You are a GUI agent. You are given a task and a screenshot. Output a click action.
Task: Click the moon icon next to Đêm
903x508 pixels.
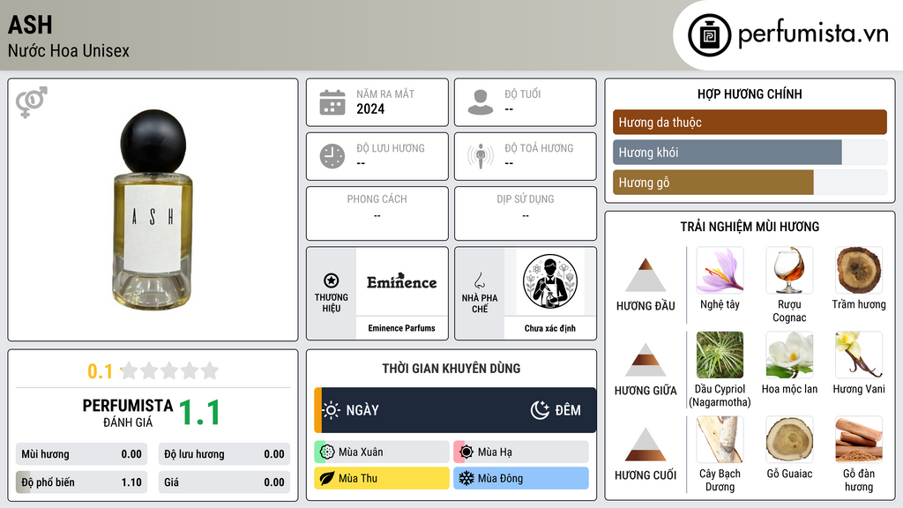(540, 410)
